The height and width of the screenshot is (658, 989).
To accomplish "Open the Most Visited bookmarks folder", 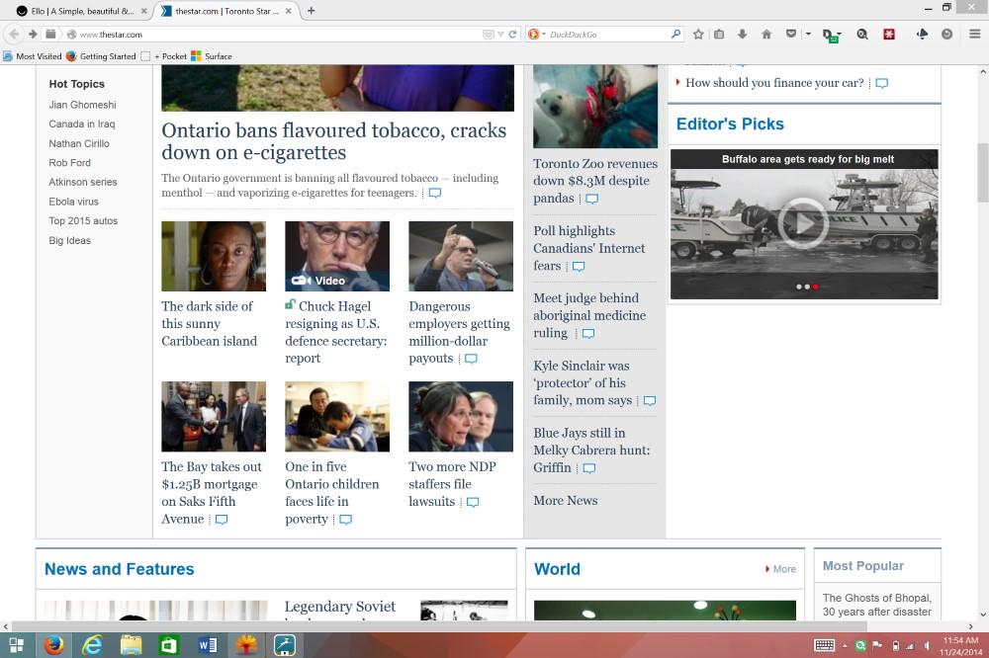I will point(33,56).
